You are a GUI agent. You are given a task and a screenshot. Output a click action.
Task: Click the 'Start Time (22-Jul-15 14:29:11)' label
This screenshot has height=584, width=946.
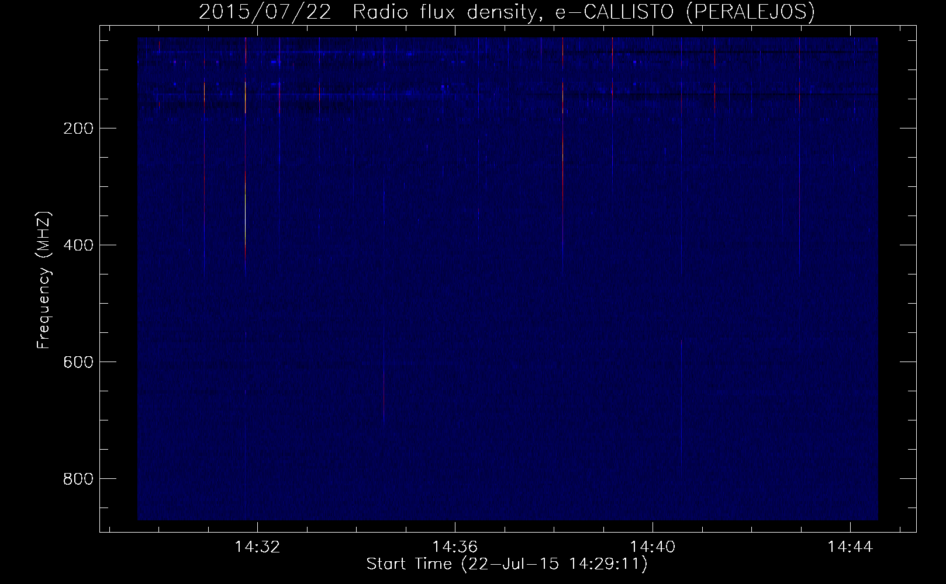point(507,564)
